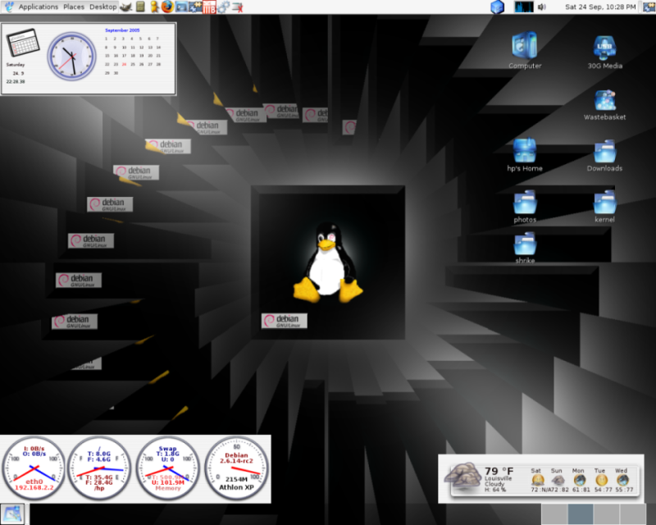The image size is (656, 525).
Task: Click the Louisville location label
Action: pyautogui.click(x=498, y=478)
